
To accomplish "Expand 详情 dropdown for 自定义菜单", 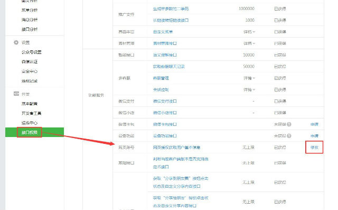I will 249,32.
